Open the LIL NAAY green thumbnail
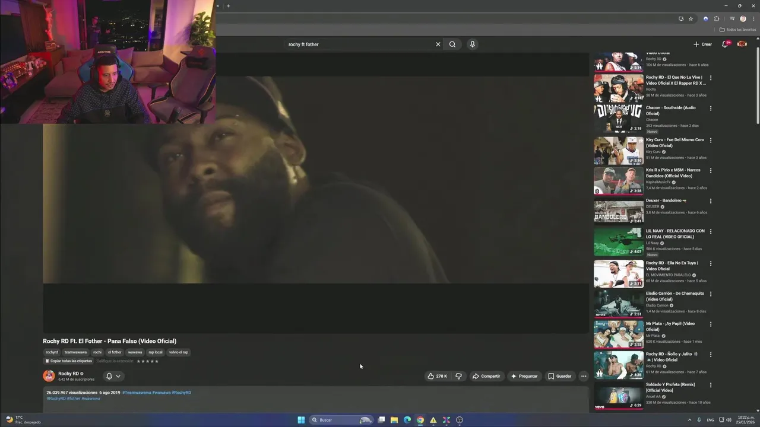Image resolution: width=760 pixels, height=427 pixels. pos(618,242)
